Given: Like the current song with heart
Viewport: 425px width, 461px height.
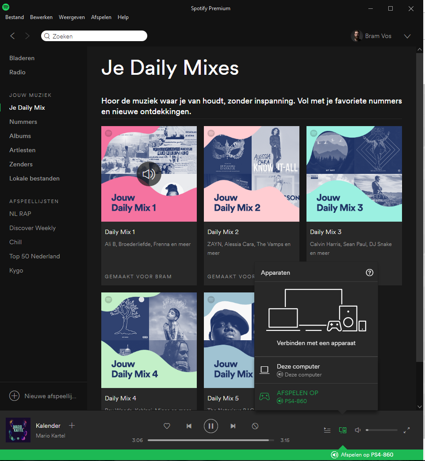Looking at the screenshot, I should [x=167, y=426].
